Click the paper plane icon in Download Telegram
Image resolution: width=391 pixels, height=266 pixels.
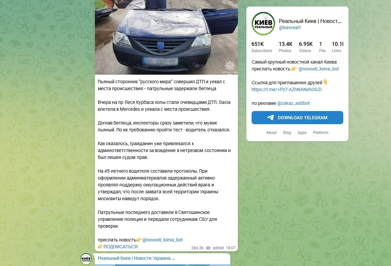click(271, 118)
